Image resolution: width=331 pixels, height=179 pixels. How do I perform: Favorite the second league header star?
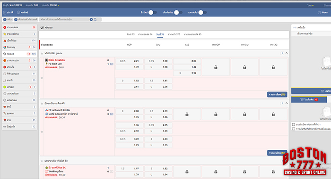[42, 104]
